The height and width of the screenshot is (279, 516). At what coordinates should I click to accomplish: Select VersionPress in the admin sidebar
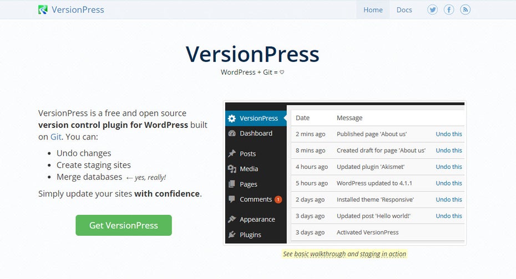[x=256, y=118]
